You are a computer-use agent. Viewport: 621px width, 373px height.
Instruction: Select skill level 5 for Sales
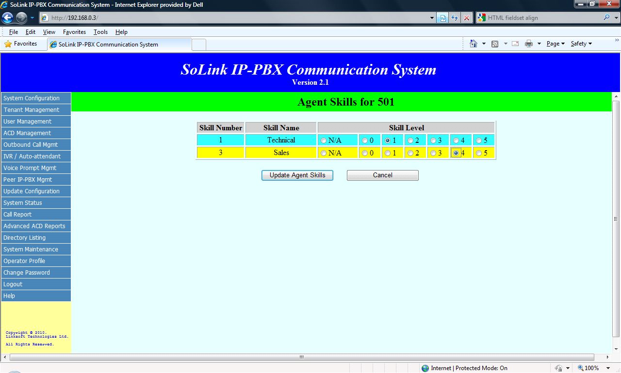(x=479, y=153)
